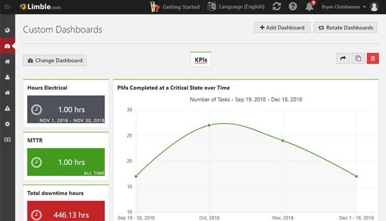
Task: Click the copy dashboard icon button
Action: tap(358, 59)
